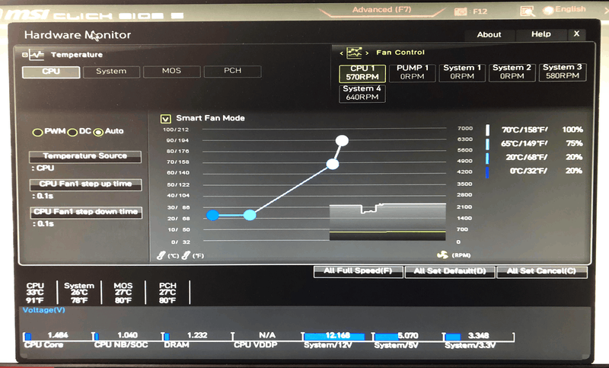Select the Auto radio option
Image resolution: width=609 pixels, height=368 pixels.
(98, 133)
